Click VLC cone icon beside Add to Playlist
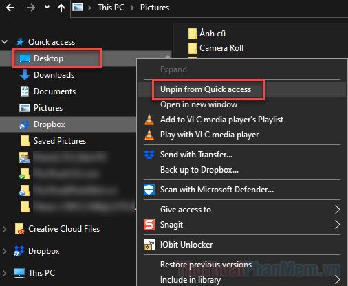 click(x=149, y=120)
